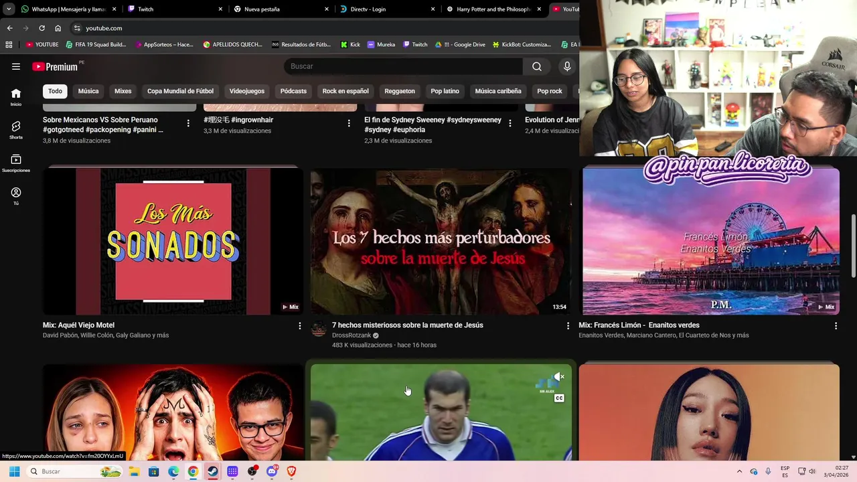This screenshot has width=857, height=482.
Task: Open the FIFA 19 Squad Build bookmark
Action: point(96,45)
